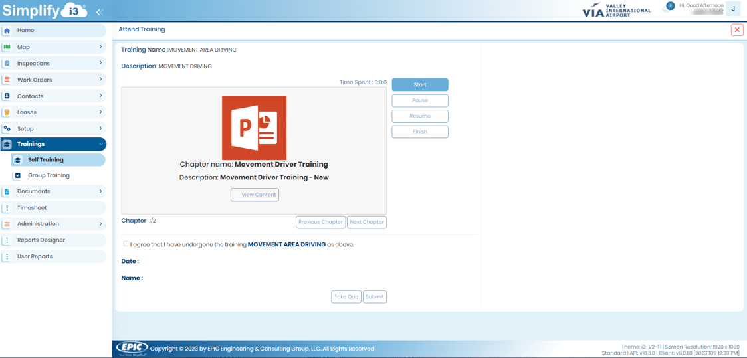The height and width of the screenshot is (358, 747).
Task: Click the View Content button
Action: [x=255, y=195]
